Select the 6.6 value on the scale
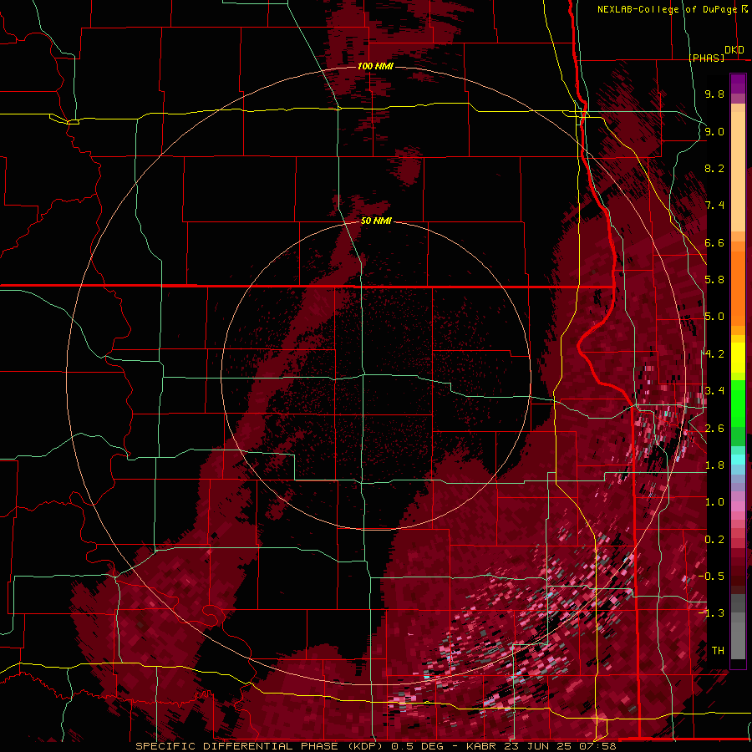752x752 pixels. pos(714,242)
